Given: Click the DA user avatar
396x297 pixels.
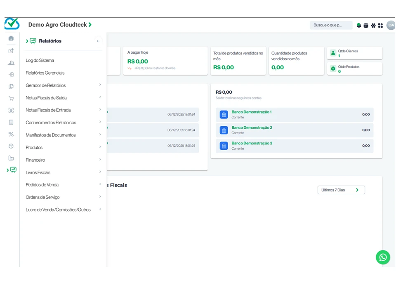Looking at the screenshot, I should (x=391, y=25).
